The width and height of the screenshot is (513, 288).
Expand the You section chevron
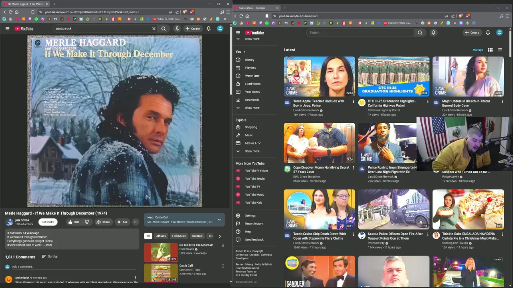point(244,52)
